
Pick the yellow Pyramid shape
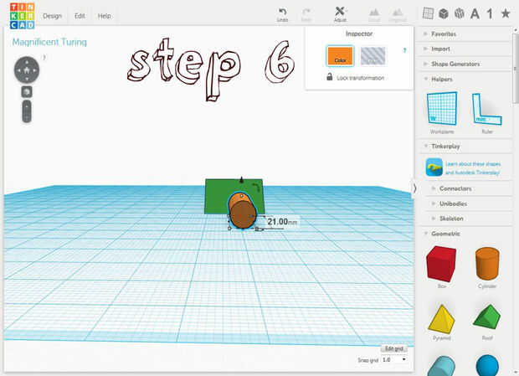441,318
